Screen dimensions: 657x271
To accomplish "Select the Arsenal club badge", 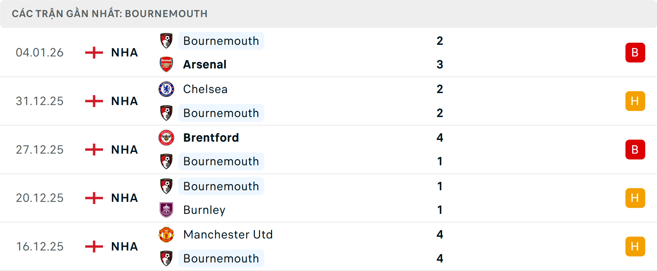I will click(x=166, y=64).
